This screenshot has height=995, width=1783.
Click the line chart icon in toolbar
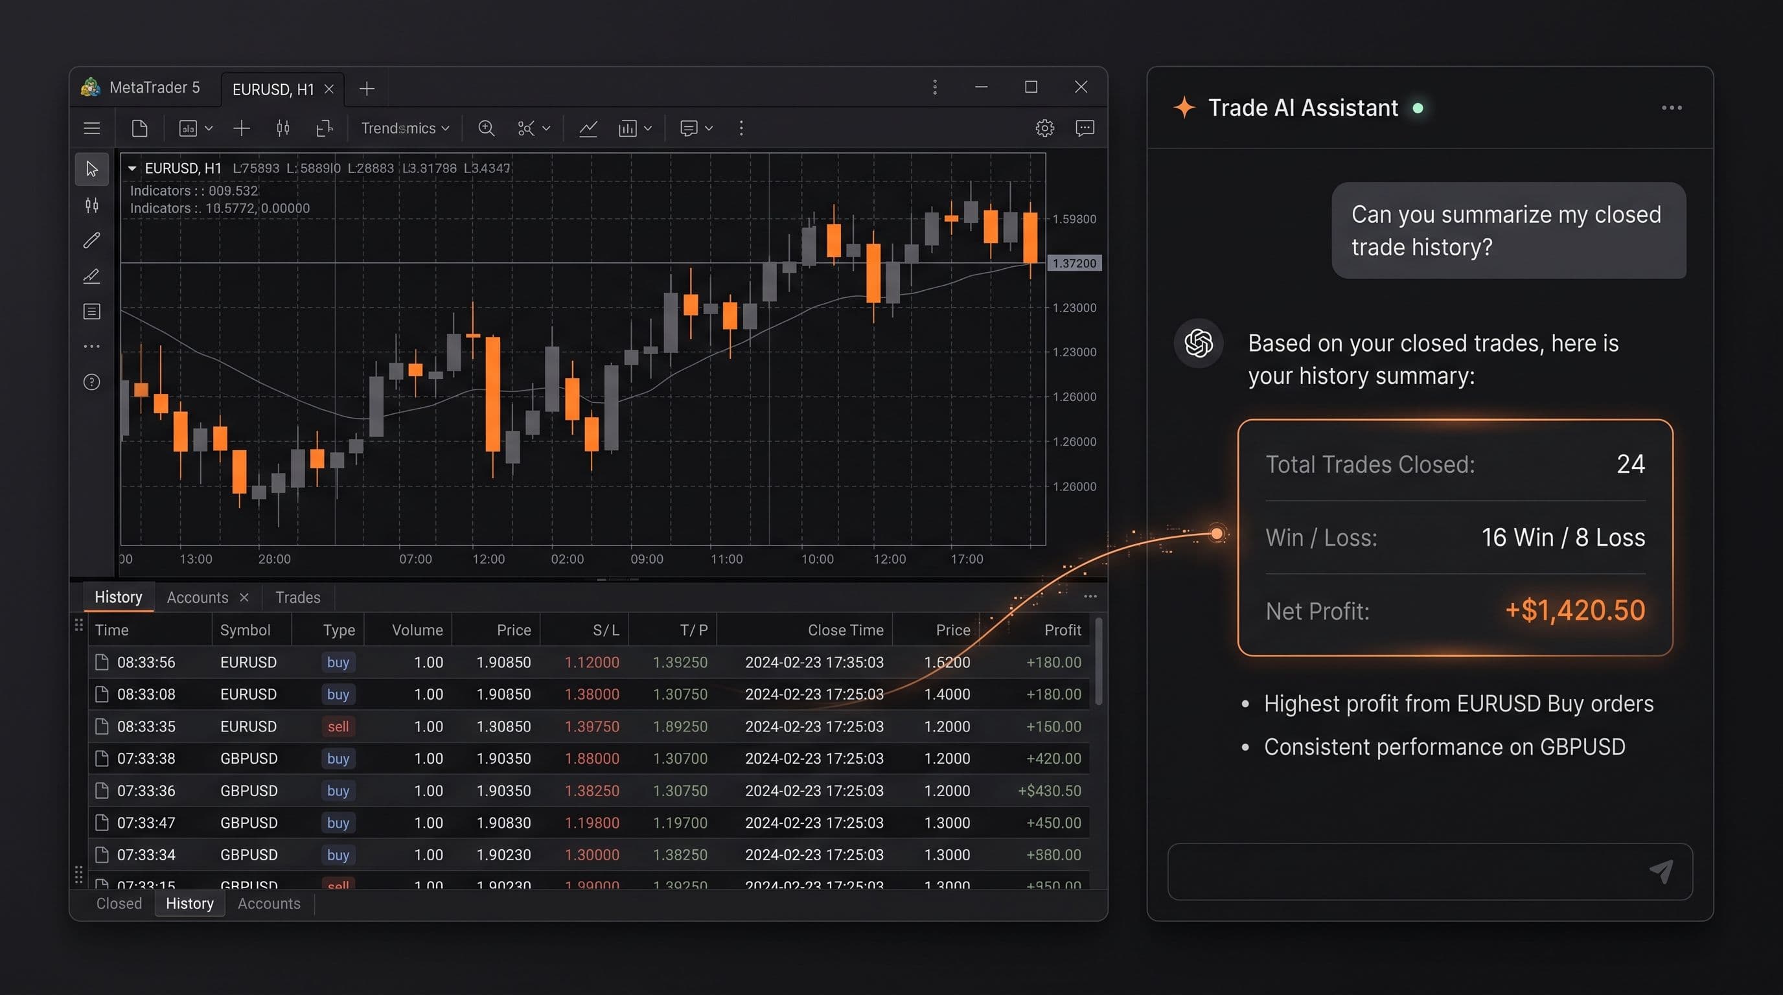pyautogui.click(x=588, y=128)
